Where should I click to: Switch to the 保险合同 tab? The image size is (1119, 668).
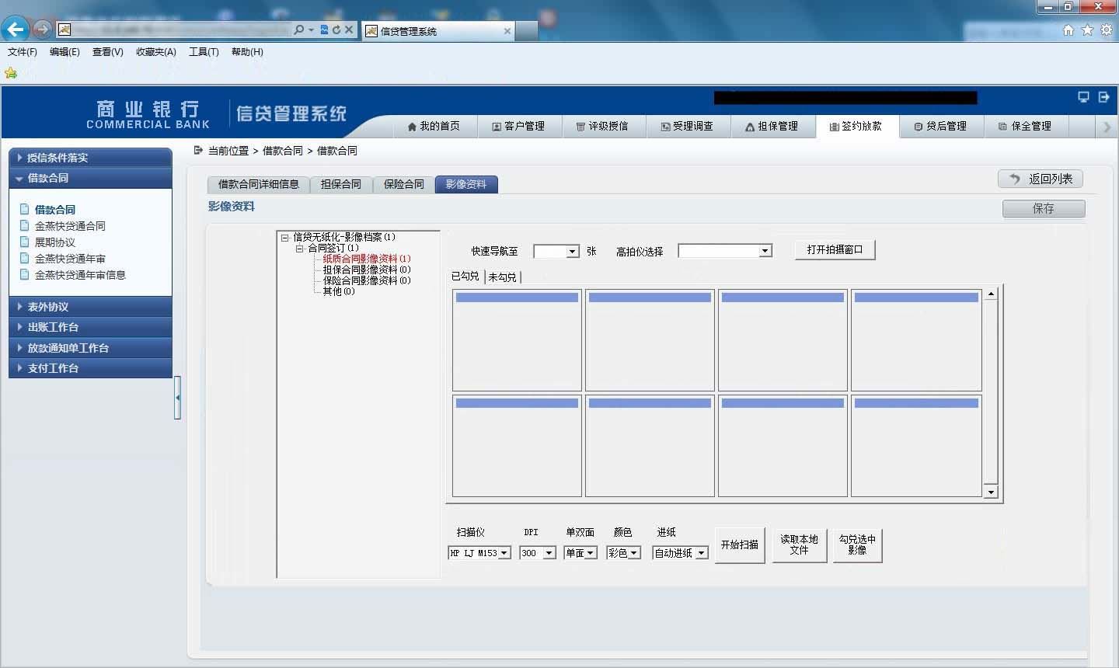click(404, 184)
